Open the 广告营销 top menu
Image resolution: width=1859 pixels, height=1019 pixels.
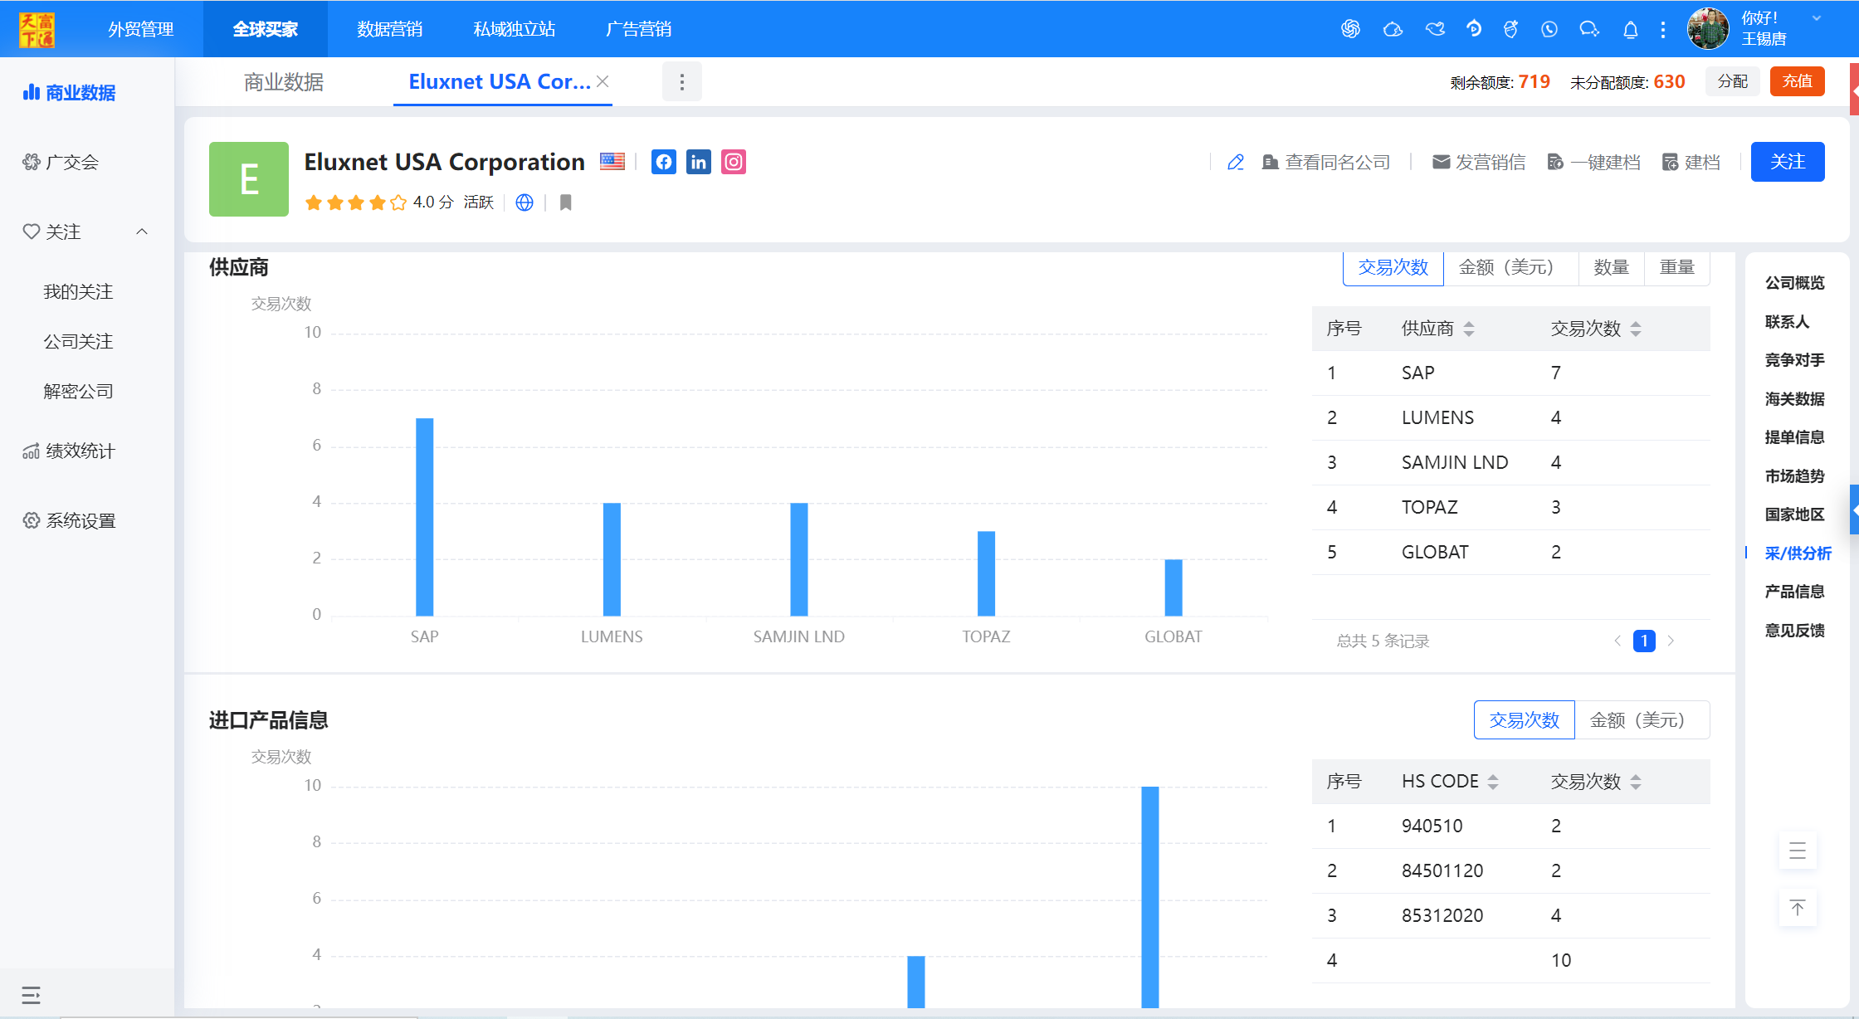[x=638, y=29]
